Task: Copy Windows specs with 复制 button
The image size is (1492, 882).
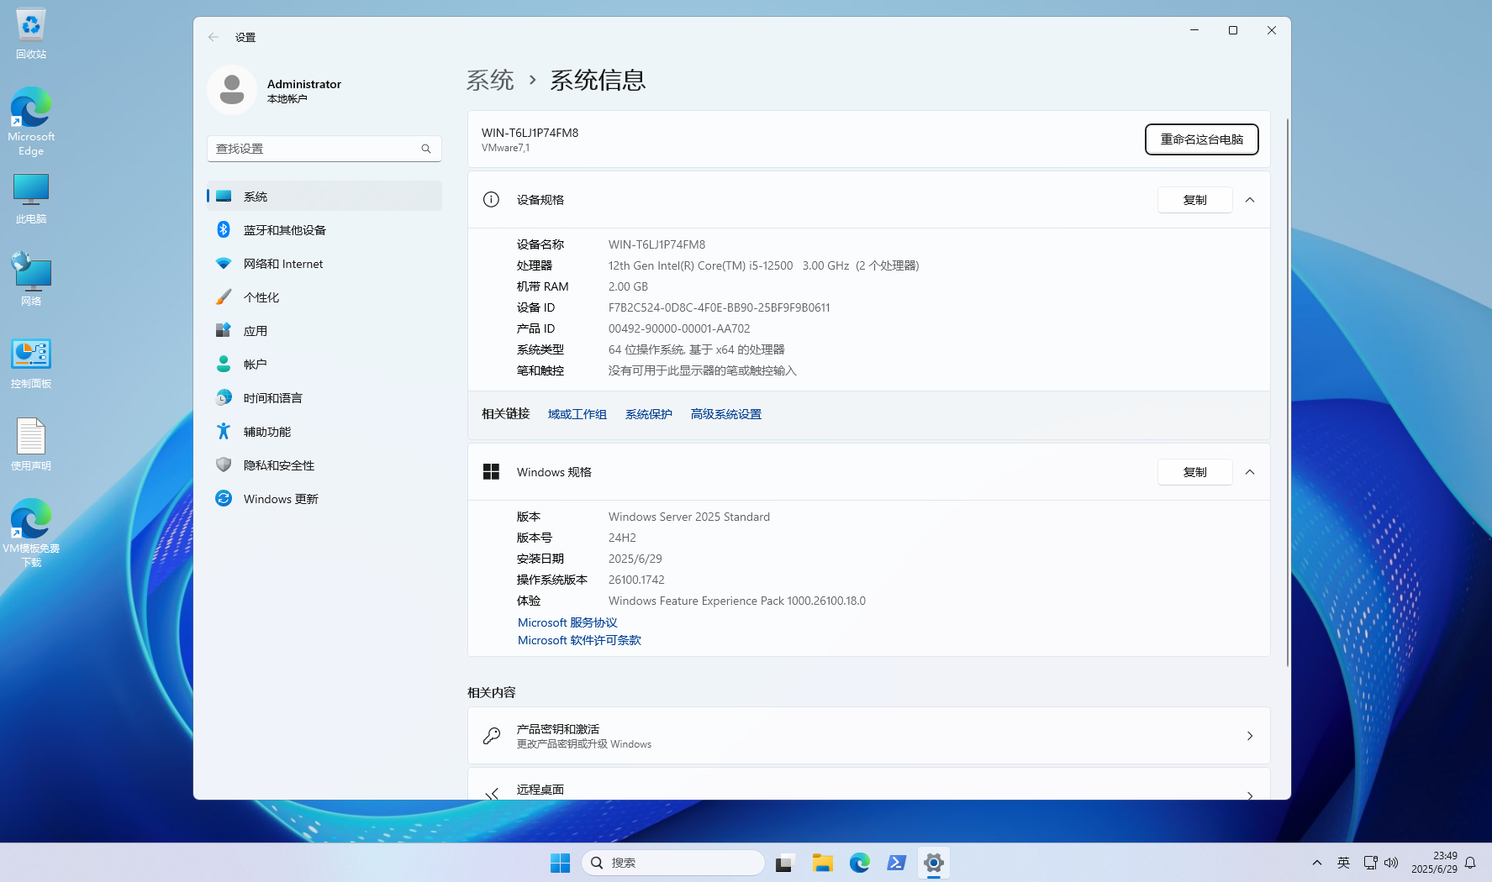Action: (x=1195, y=472)
